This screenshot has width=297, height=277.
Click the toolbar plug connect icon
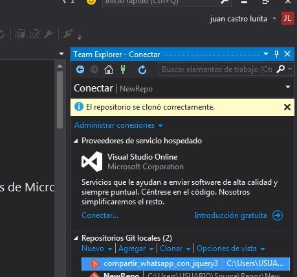pyautogui.click(x=68, y=34)
